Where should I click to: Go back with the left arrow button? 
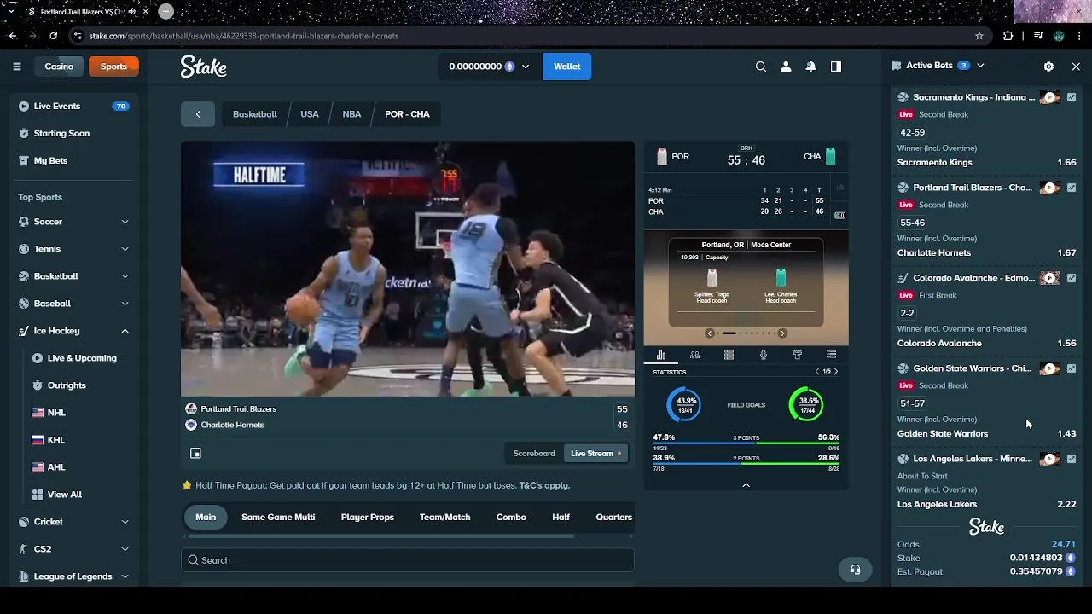click(198, 114)
